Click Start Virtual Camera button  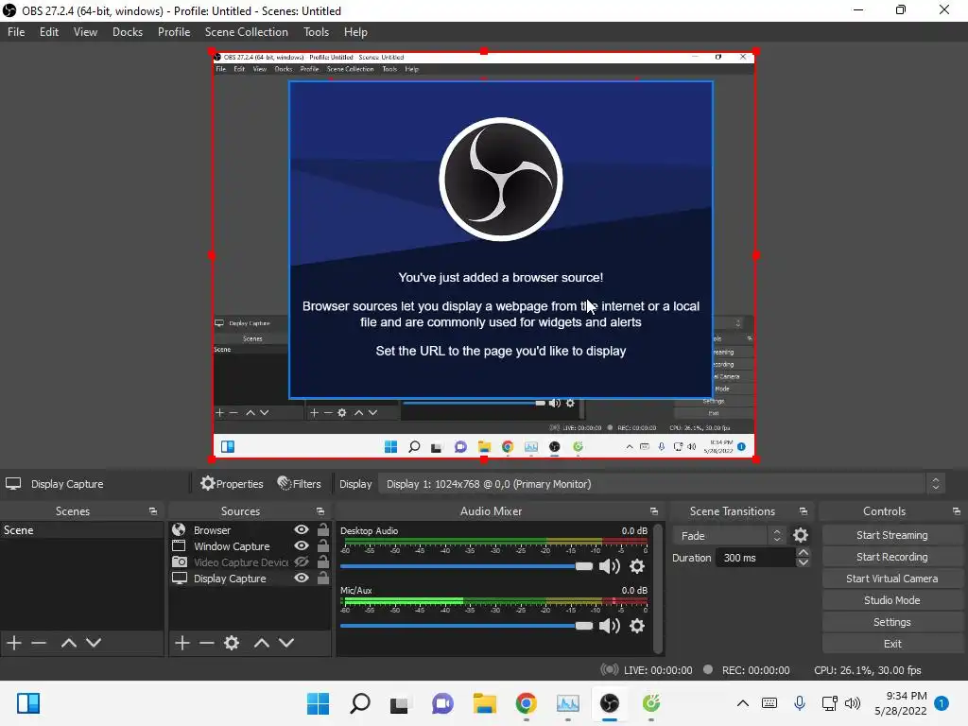pyautogui.click(x=892, y=579)
